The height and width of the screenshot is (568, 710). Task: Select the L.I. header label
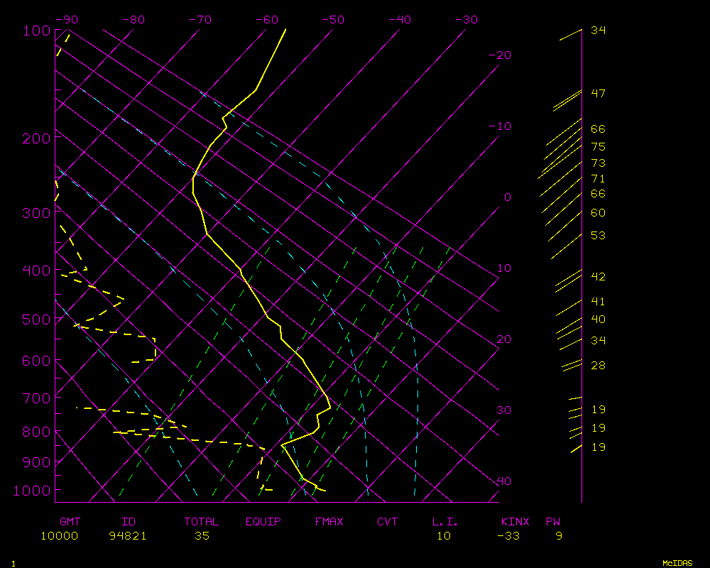click(445, 522)
